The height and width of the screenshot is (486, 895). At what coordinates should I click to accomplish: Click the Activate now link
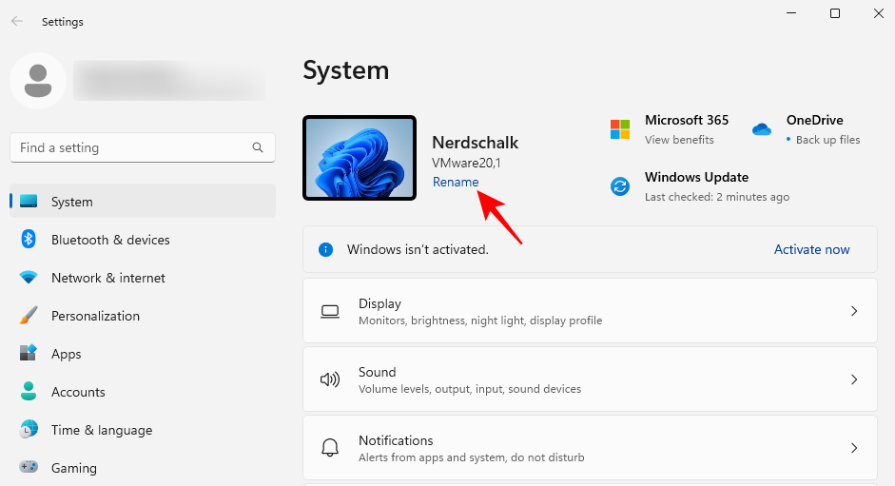coord(811,249)
